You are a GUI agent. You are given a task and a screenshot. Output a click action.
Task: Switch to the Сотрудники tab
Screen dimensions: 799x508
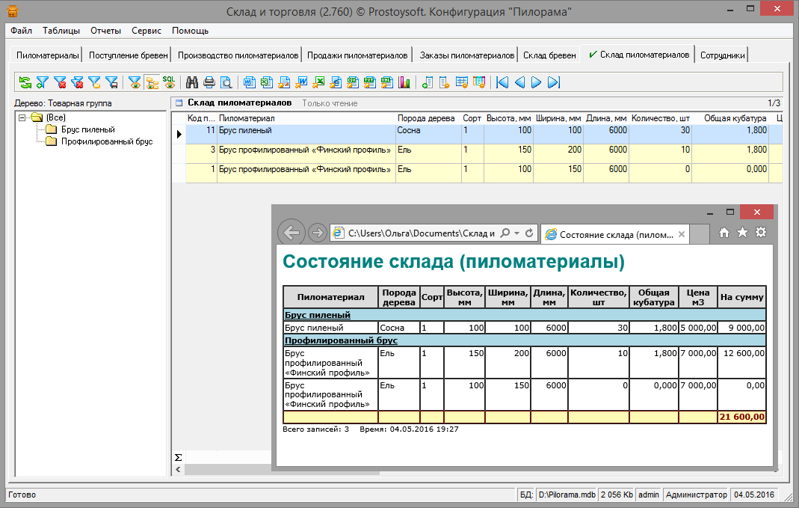pos(722,55)
